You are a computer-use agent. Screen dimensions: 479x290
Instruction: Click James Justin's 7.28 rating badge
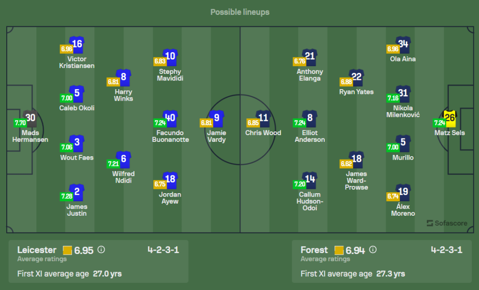pyautogui.click(x=67, y=196)
